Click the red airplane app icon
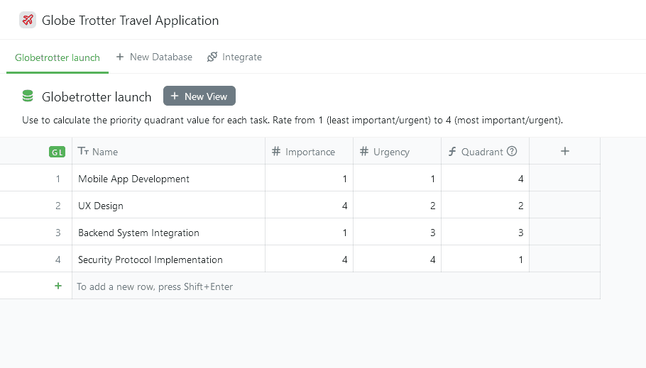The height and width of the screenshot is (368, 646). (28, 20)
